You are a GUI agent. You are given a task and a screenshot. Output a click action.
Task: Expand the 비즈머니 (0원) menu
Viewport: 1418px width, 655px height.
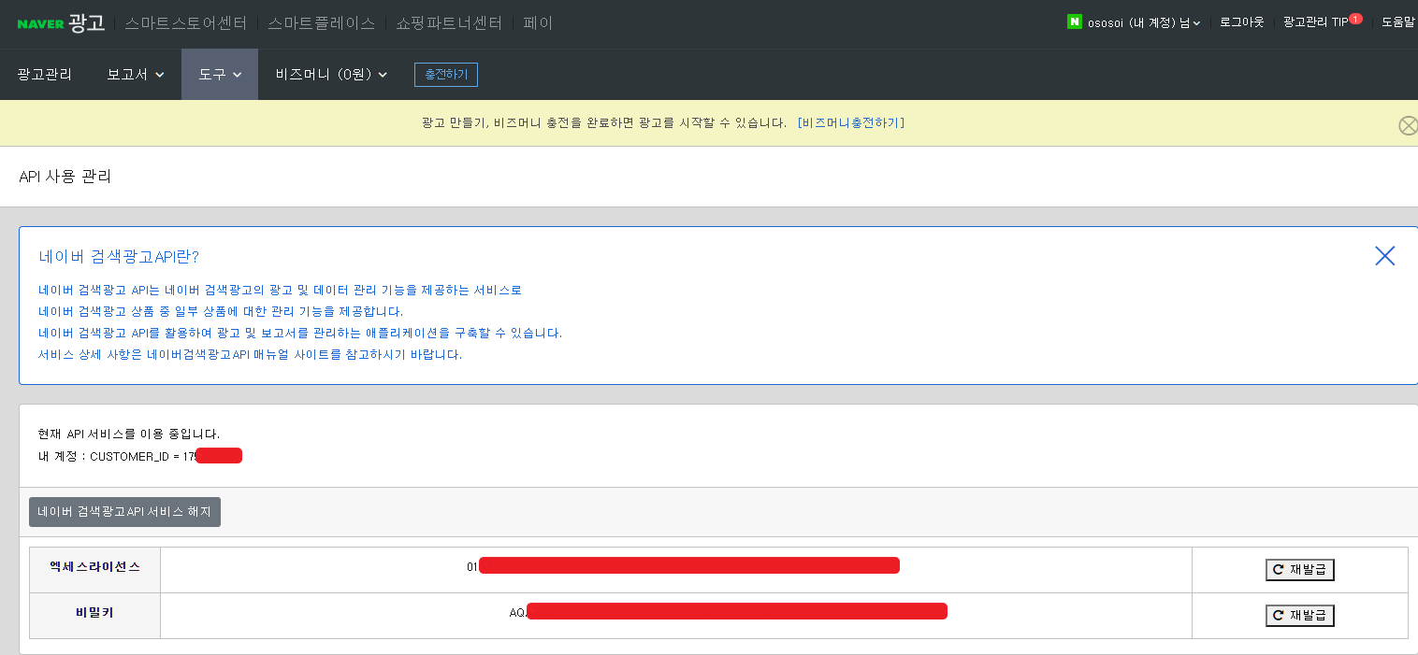pos(331,74)
